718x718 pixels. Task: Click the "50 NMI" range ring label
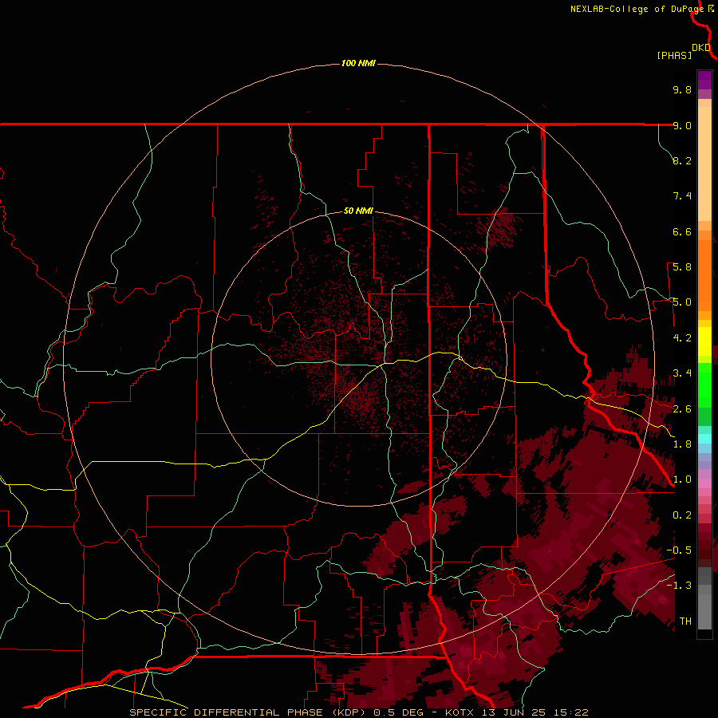(358, 211)
